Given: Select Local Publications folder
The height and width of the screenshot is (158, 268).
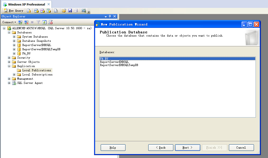Looking at the screenshot, I should pos(36,70).
